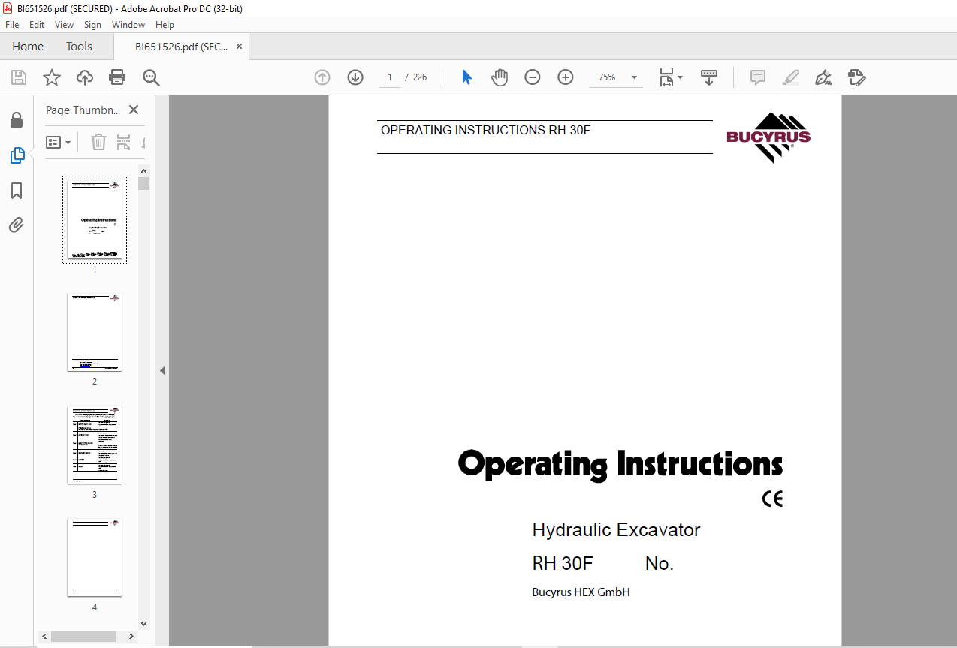The height and width of the screenshot is (648, 957).
Task: Click the scrolling mode toolbar icon
Action: coord(709,77)
